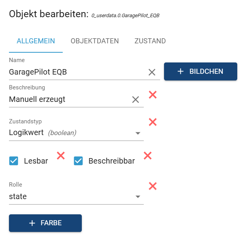Click into the Name input field
Viewport: 247px width, 244px height.
pos(76,72)
